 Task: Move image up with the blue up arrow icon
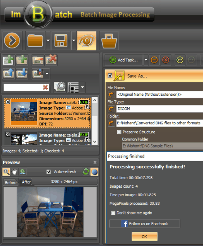(9, 73)
